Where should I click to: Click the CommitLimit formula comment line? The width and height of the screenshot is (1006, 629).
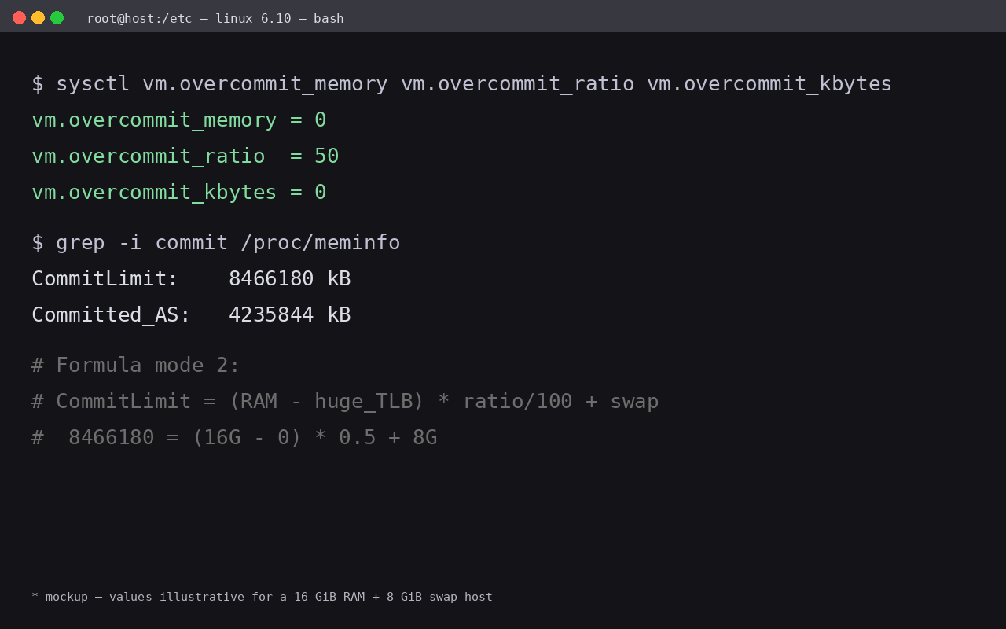click(345, 401)
